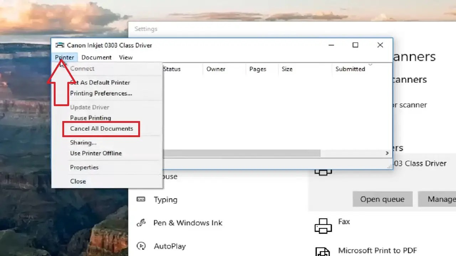Select Cancel All Documents
The height and width of the screenshot is (256, 456).
101,129
